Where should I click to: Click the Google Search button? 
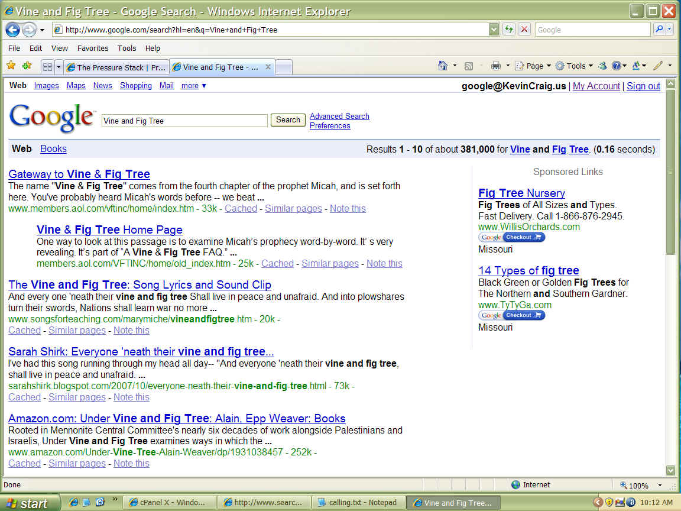pos(288,120)
